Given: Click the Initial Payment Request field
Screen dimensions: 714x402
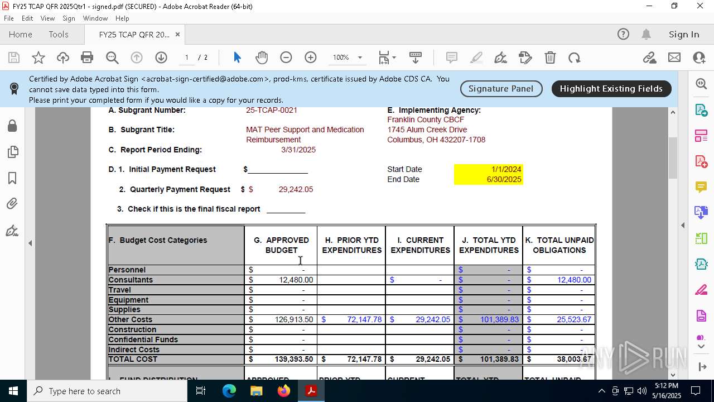Looking at the screenshot, I should coord(278,169).
